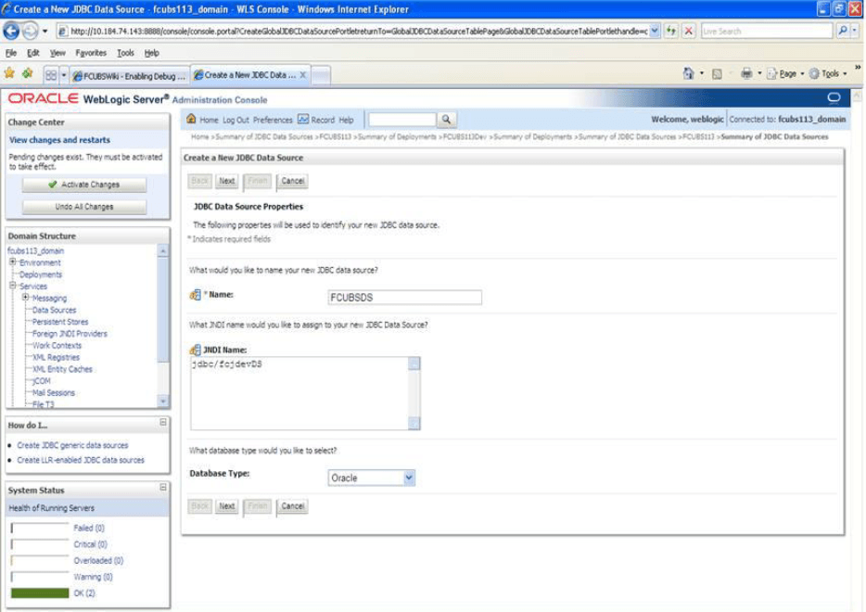Open Quick Tabs grid icon

[x=51, y=75]
